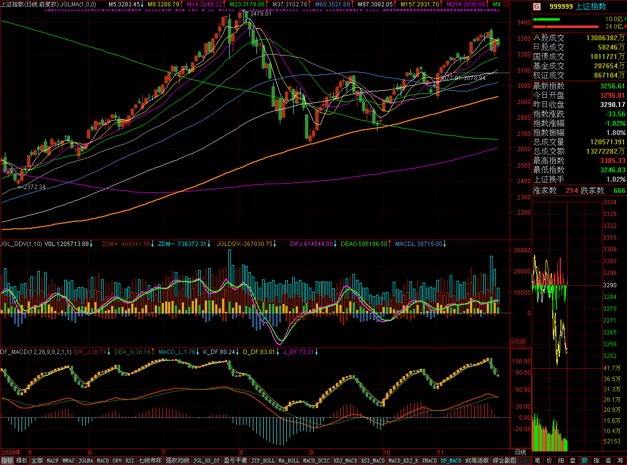
Task: Click the M14:3249.22 moving average value
Action: point(204,4)
